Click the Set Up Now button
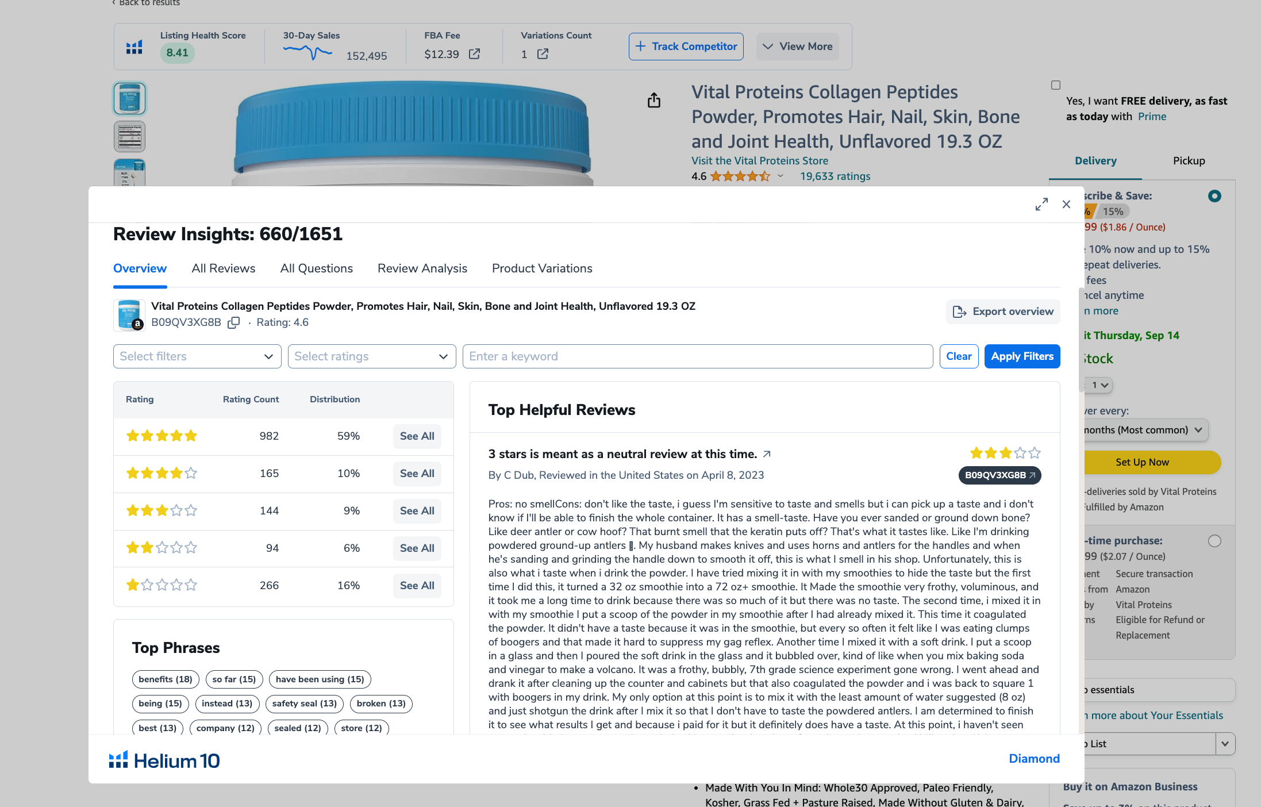The height and width of the screenshot is (807, 1261). point(1143,462)
